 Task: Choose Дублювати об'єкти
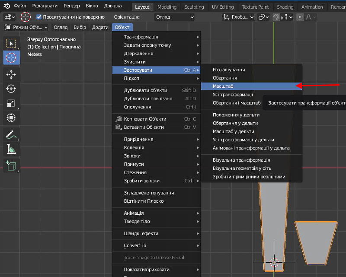pyautogui.click(x=157, y=90)
